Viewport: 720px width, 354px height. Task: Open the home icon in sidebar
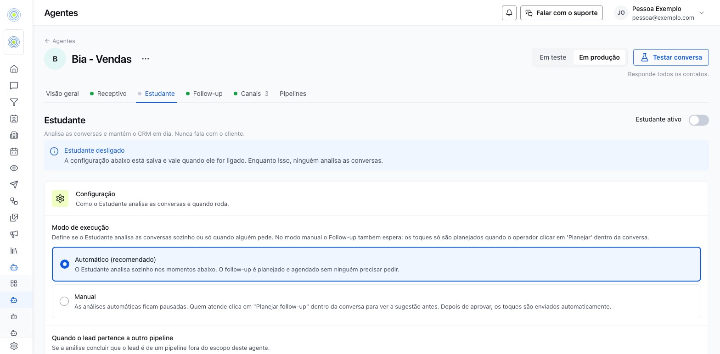click(14, 69)
